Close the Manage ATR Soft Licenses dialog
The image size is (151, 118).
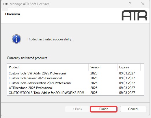pos(143,4)
